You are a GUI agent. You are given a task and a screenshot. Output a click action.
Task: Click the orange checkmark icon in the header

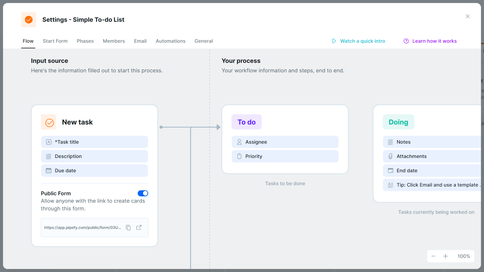click(28, 19)
